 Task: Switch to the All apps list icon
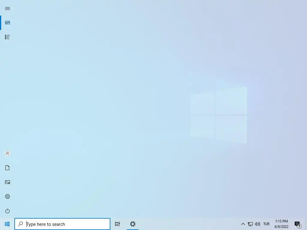(x=7, y=37)
